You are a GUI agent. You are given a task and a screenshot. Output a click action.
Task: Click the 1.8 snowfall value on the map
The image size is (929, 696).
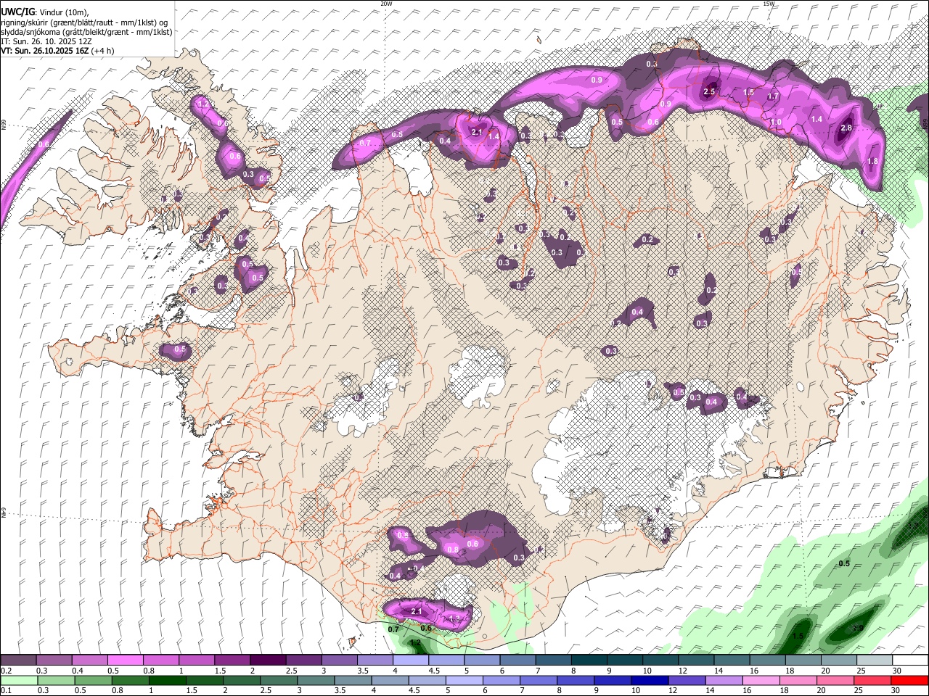873,161
